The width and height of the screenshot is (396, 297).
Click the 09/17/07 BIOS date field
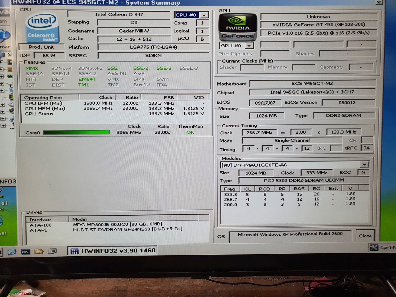265,103
